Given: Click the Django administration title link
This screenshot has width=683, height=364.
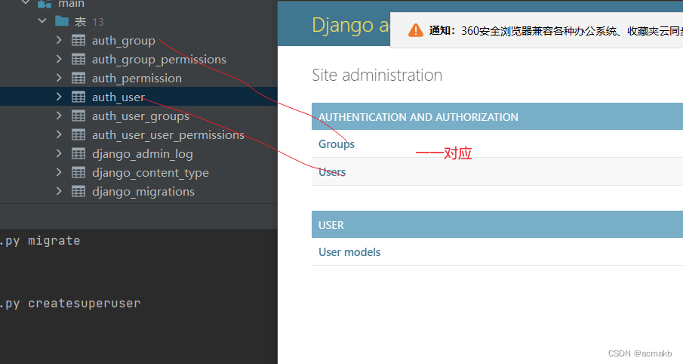Looking at the screenshot, I should point(351,25).
